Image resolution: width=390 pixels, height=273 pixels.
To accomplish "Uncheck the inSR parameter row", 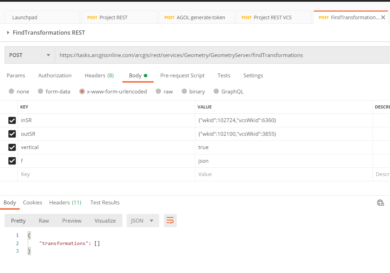I will [x=12, y=120].
